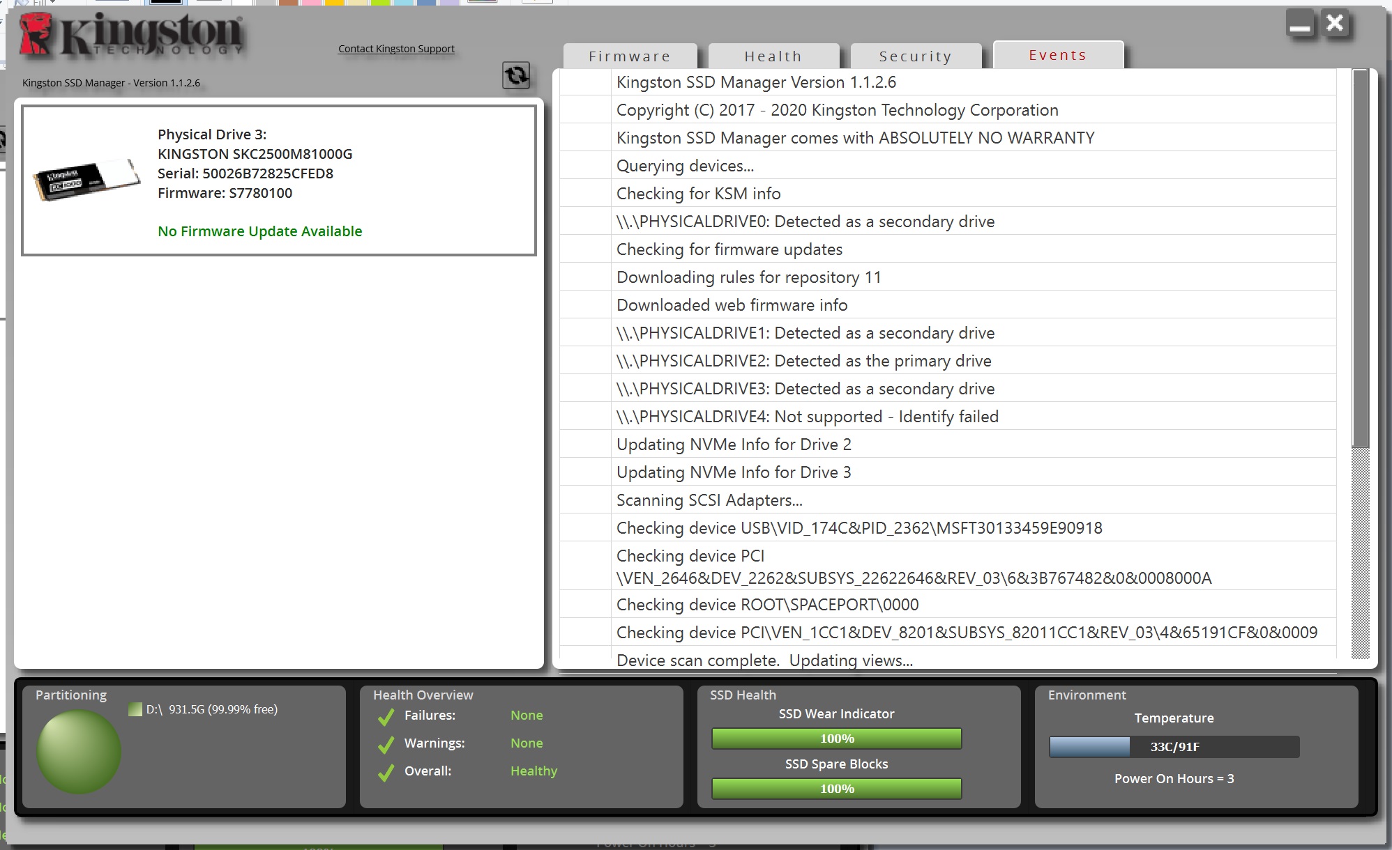Click the version label under the logo

111,83
